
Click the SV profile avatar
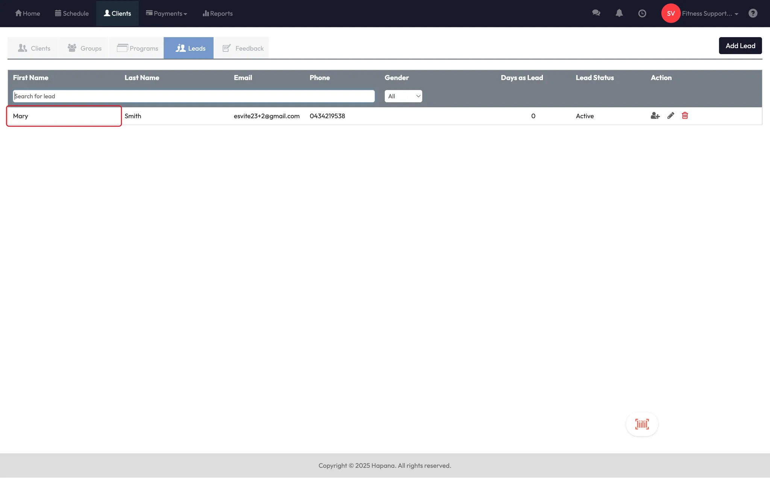pyautogui.click(x=671, y=13)
